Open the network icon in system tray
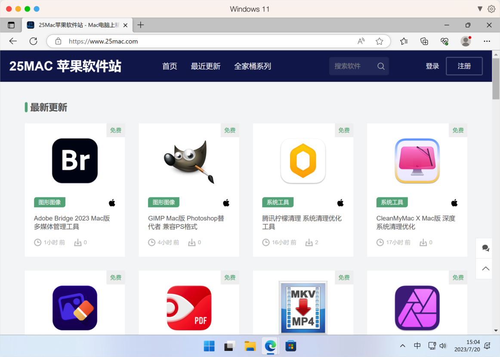 tap(432, 346)
